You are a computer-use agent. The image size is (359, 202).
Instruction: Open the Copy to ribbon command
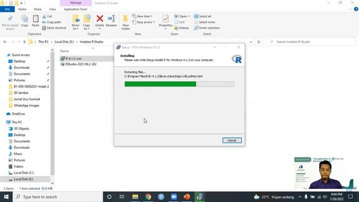click(x=86, y=22)
